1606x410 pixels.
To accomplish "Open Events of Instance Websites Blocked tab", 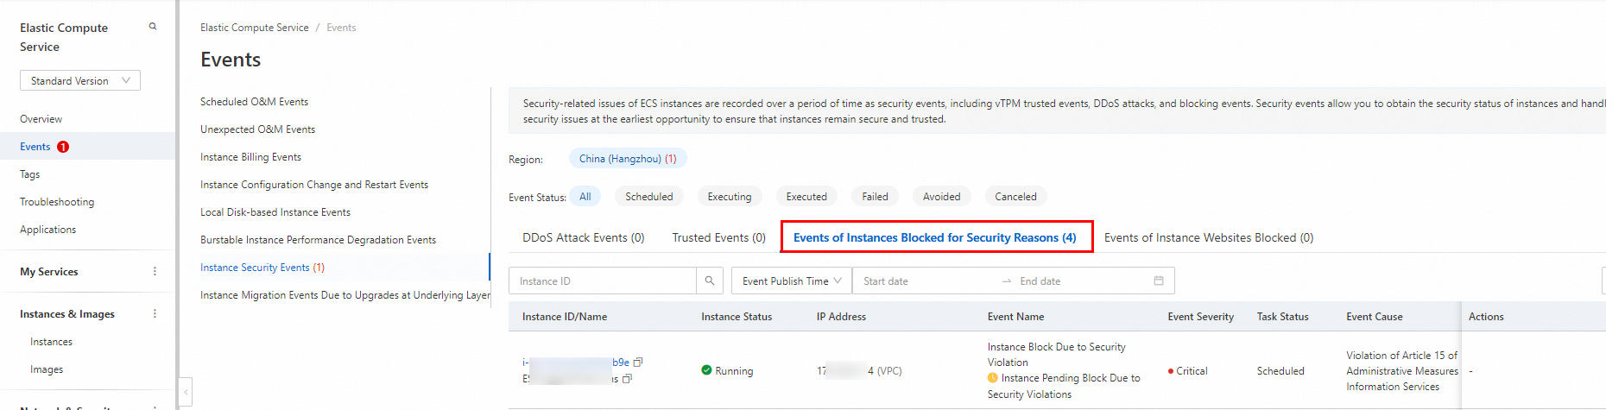I will pyautogui.click(x=1209, y=237).
